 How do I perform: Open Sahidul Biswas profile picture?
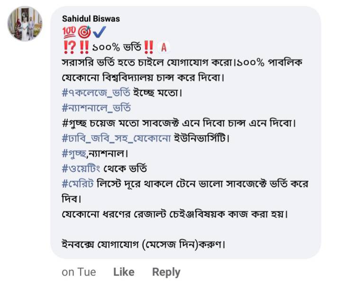coord(25,24)
